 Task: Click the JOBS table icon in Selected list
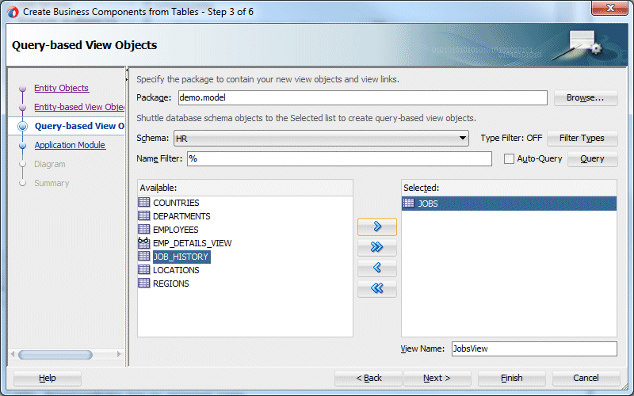pos(409,203)
